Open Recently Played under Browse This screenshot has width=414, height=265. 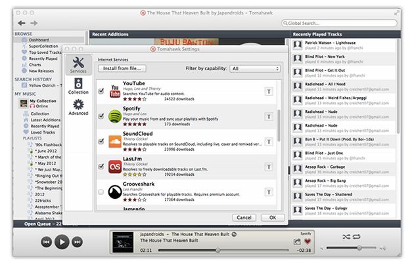(43, 58)
